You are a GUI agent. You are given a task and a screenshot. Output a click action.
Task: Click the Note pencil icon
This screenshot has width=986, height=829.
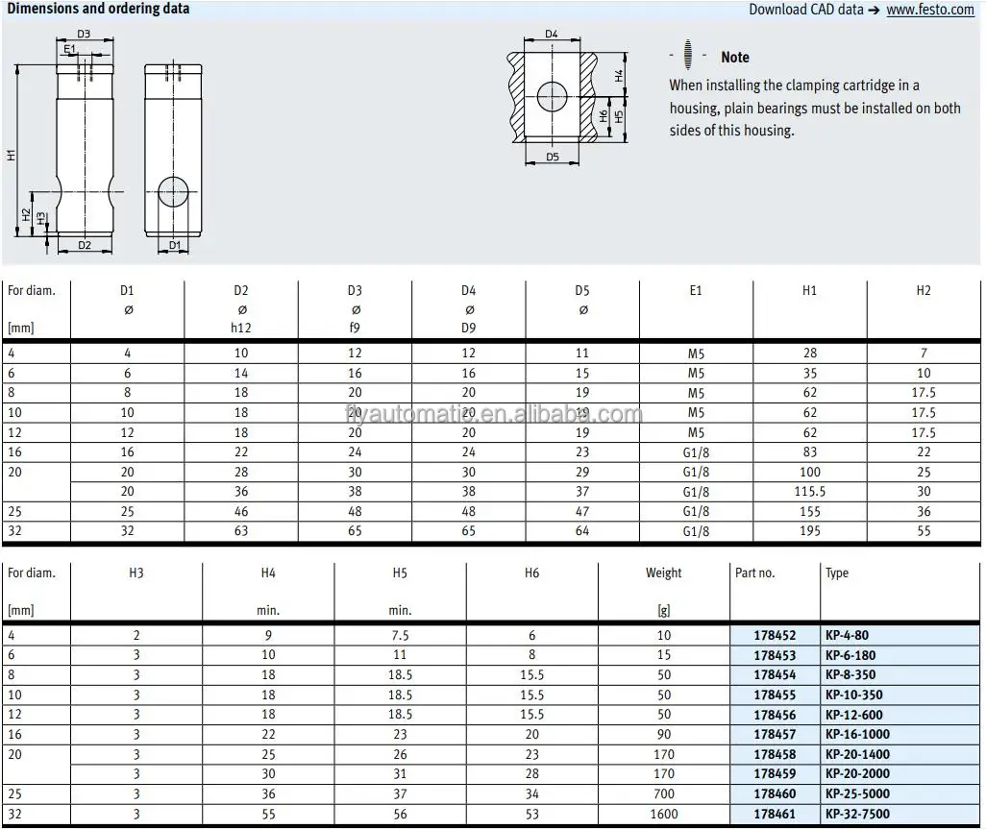688,55
